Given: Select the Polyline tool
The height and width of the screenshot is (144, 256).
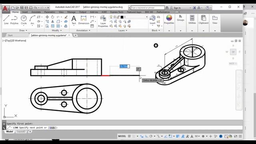Looking at the screenshot, I should coord(14,20).
